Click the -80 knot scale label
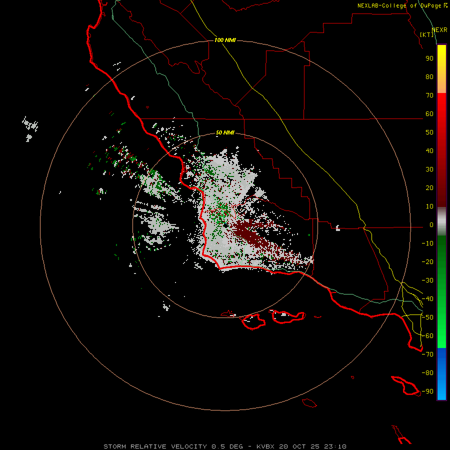This screenshot has height=450, width=450. pyautogui.click(x=427, y=373)
